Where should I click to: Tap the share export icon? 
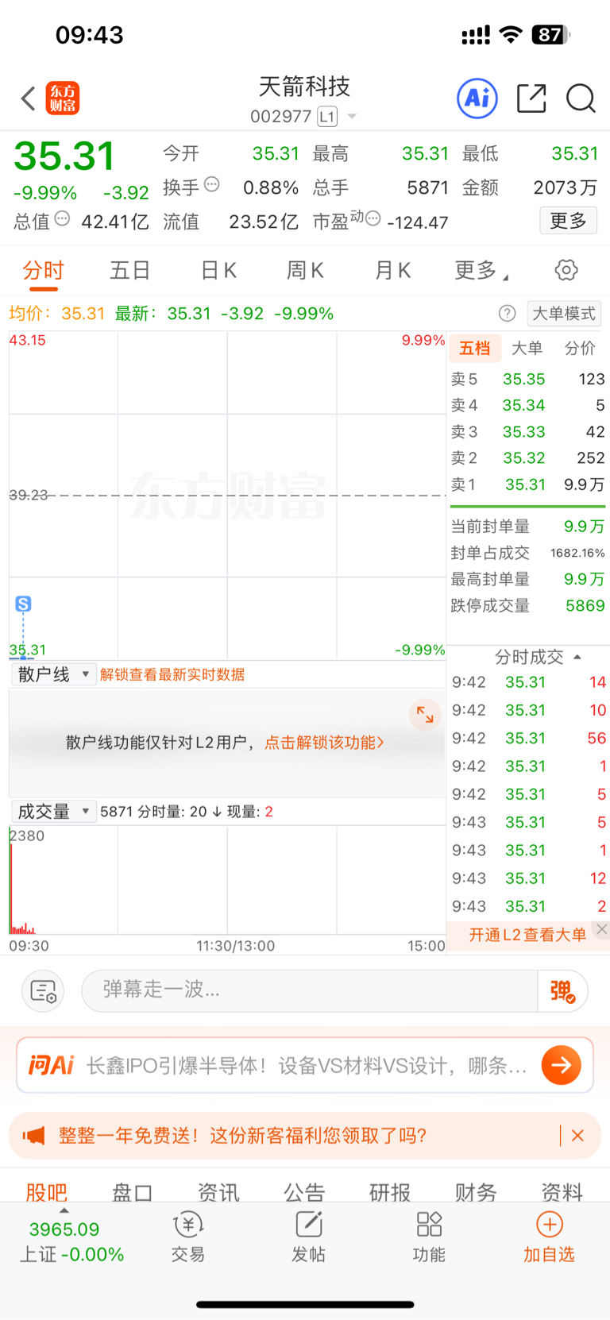[x=531, y=98]
